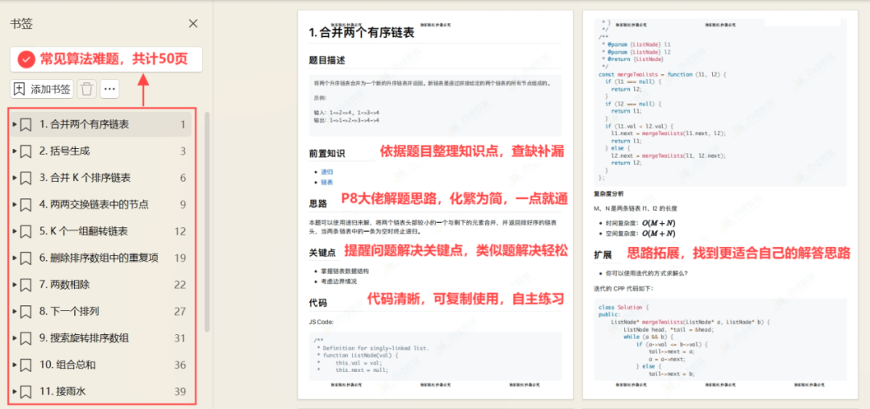
Task: Click bookmark icon beside 3. 合并 K 个排序链表
Action: (x=26, y=179)
